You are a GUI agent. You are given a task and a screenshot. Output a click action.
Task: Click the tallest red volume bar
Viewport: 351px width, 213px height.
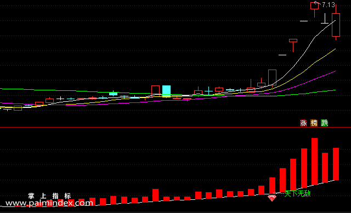pyautogui.click(x=314, y=162)
